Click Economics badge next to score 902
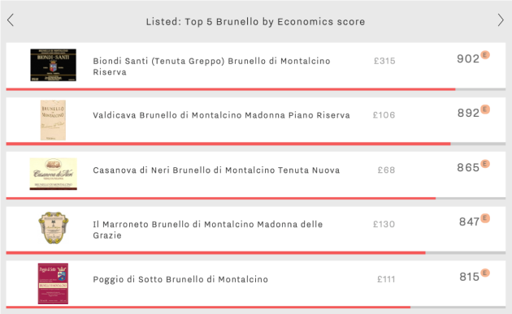The image size is (512, 314). point(485,55)
